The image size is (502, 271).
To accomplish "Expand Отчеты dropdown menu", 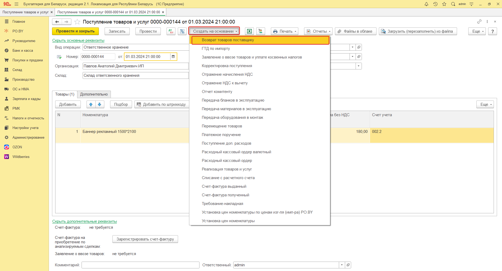I will tap(318, 31).
